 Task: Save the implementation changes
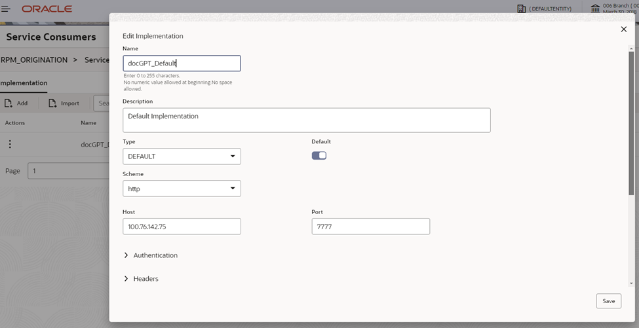(609, 301)
